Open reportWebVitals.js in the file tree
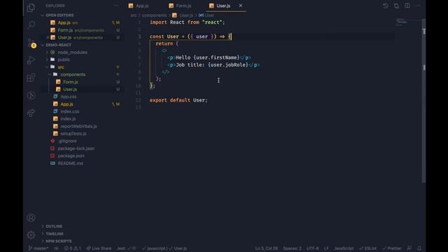The image size is (448, 252). point(78,126)
